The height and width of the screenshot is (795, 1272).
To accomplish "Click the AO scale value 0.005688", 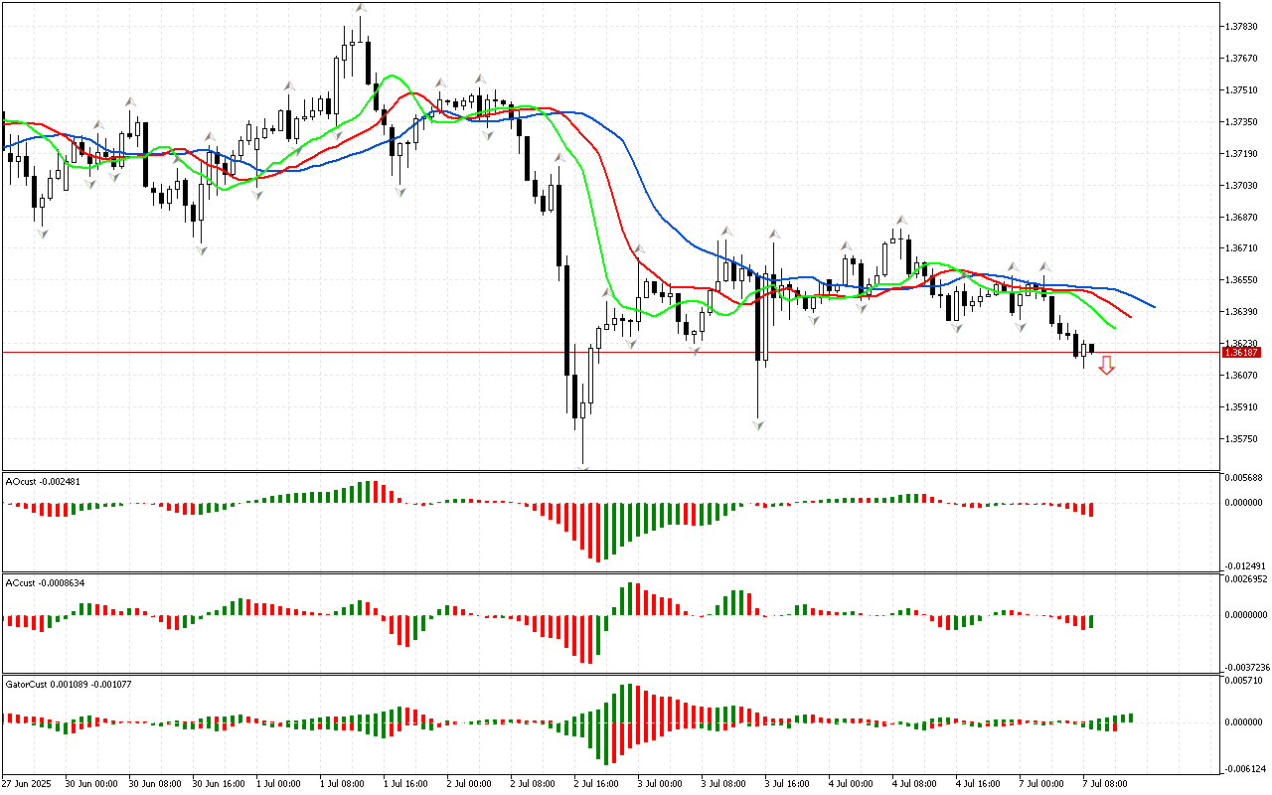I will 1246,477.
